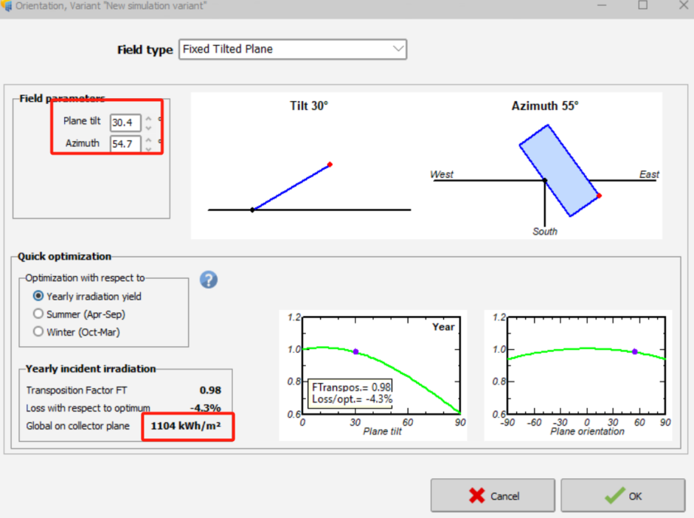Click red handle on tilt diagram
The image size is (694, 518).
coord(330,164)
